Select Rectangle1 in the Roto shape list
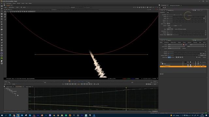This screenshot has height=117, width=209. (x=168, y=65)
